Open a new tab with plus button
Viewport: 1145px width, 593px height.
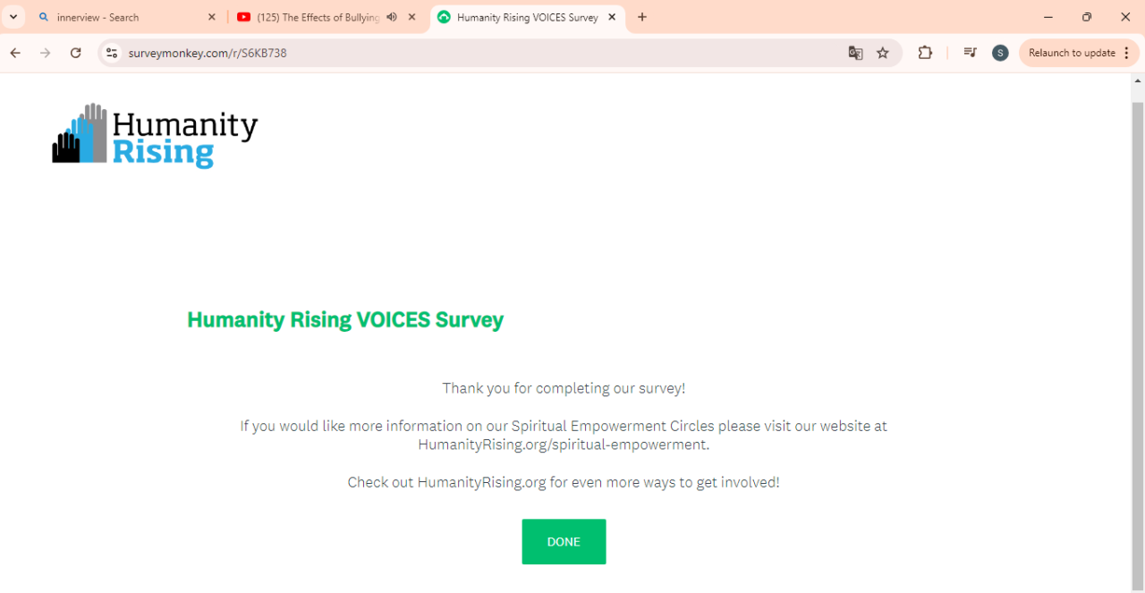pos(642,17)
